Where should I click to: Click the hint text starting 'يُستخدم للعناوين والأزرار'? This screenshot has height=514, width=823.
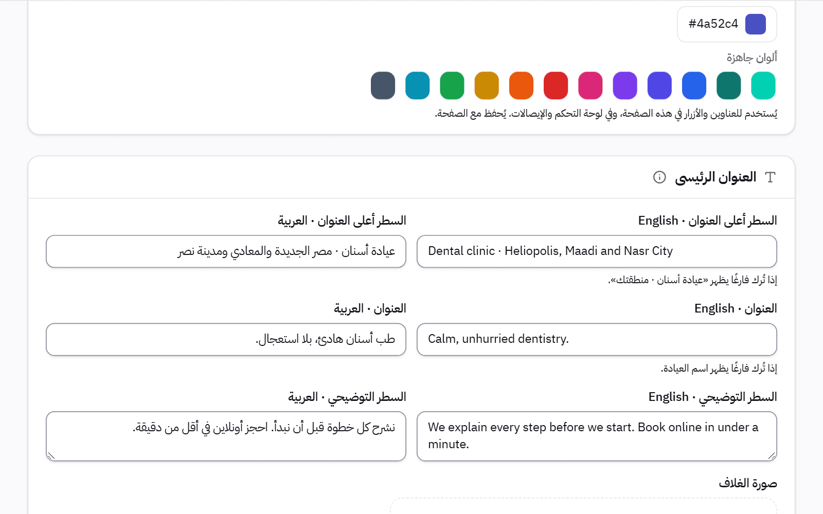coord(606,114)
